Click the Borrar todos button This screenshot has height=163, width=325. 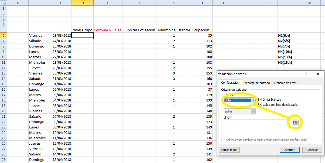[x=229, y=150]
